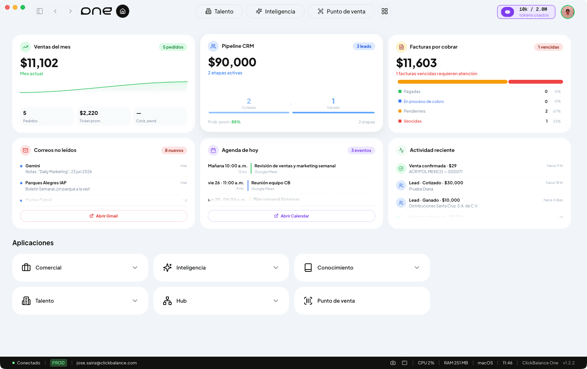Click the Hub network icon

tap(167, 301)
